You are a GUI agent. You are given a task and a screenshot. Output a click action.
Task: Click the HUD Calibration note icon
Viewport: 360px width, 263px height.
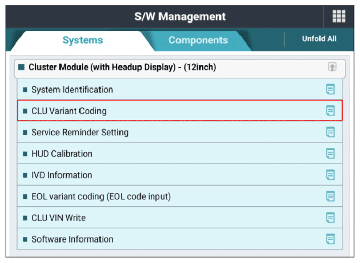click(x=330, y=154)
